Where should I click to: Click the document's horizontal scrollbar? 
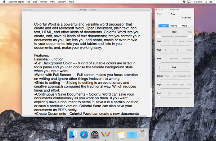85,116
